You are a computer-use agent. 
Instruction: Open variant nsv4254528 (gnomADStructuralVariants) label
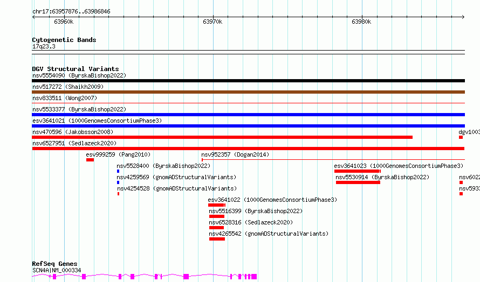(x=177, y=188)
